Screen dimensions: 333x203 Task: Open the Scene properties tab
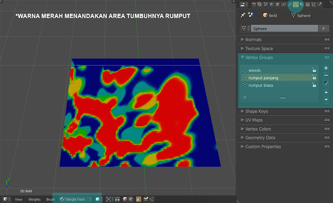coord(265,4)
